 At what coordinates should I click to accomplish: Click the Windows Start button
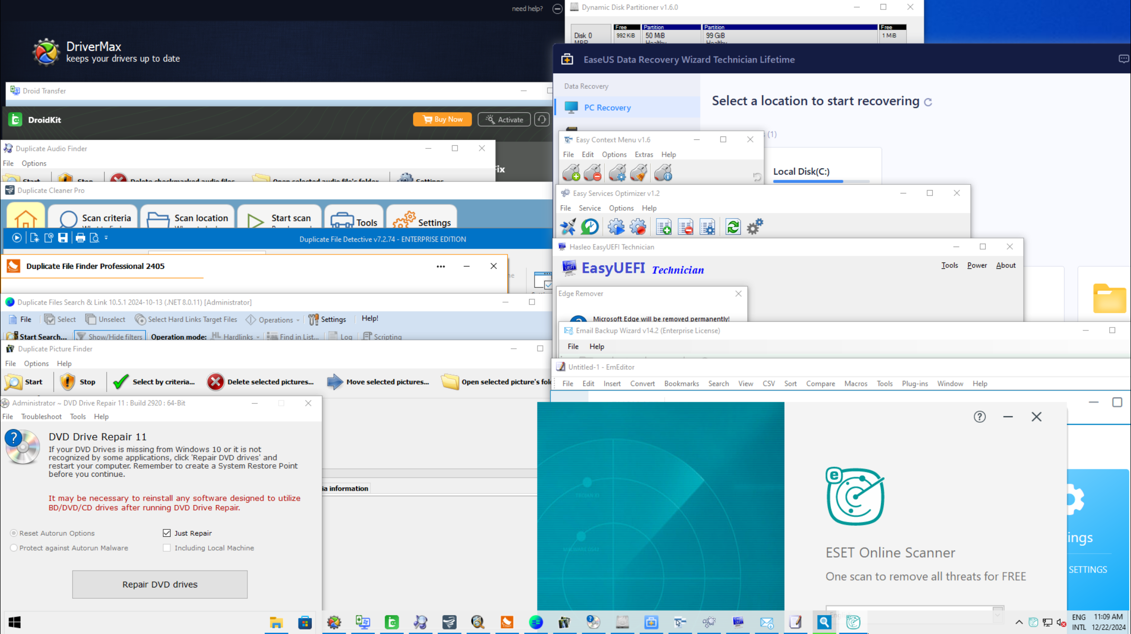14,622
